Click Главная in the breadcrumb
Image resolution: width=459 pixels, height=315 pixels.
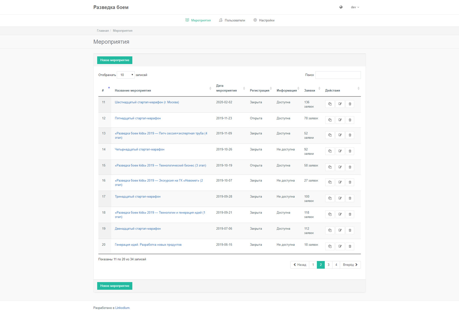click(103, 31)
